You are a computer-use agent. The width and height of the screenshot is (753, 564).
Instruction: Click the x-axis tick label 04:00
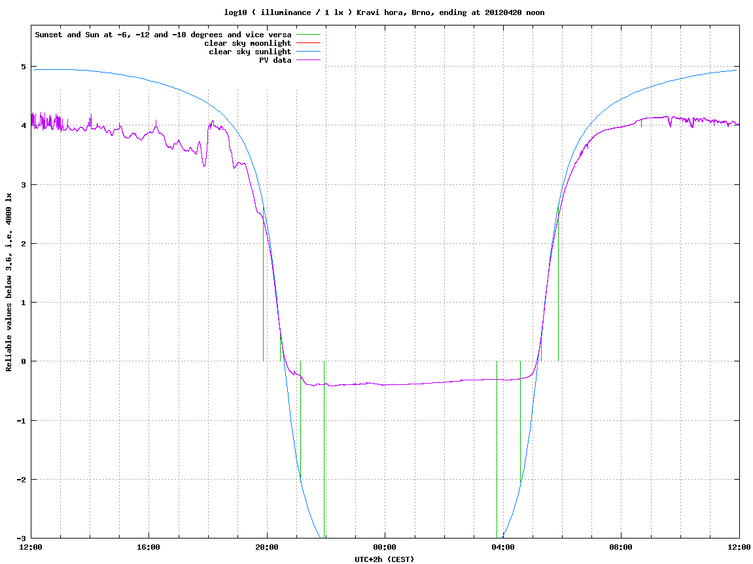click(503, 547)
